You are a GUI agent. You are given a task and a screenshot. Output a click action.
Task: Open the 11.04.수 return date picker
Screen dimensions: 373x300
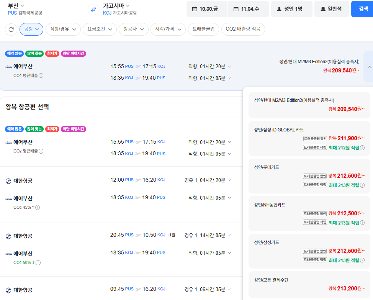tap(249, 9)
